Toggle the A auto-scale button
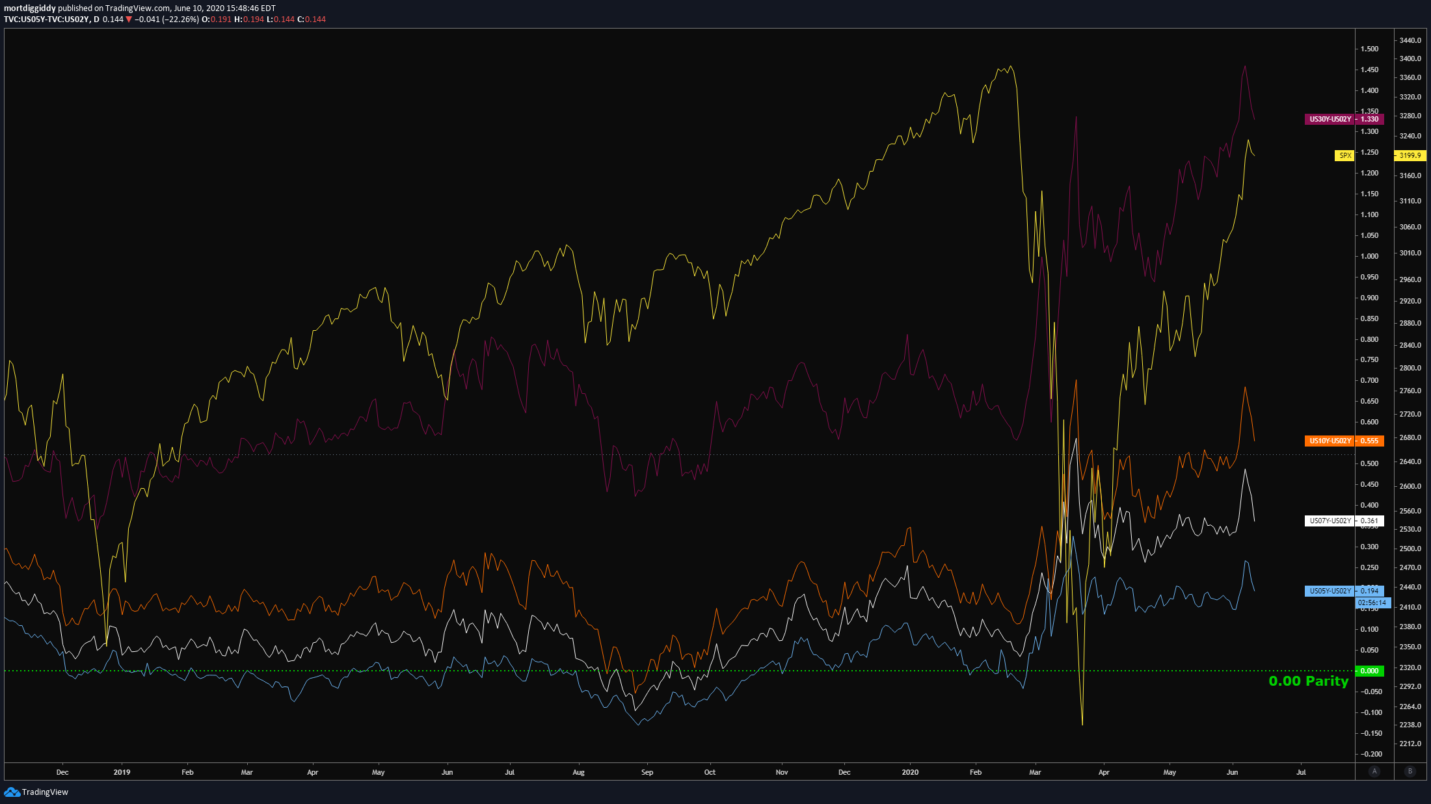Screen dimensions: 1431x804 (x=1374, y=771)
